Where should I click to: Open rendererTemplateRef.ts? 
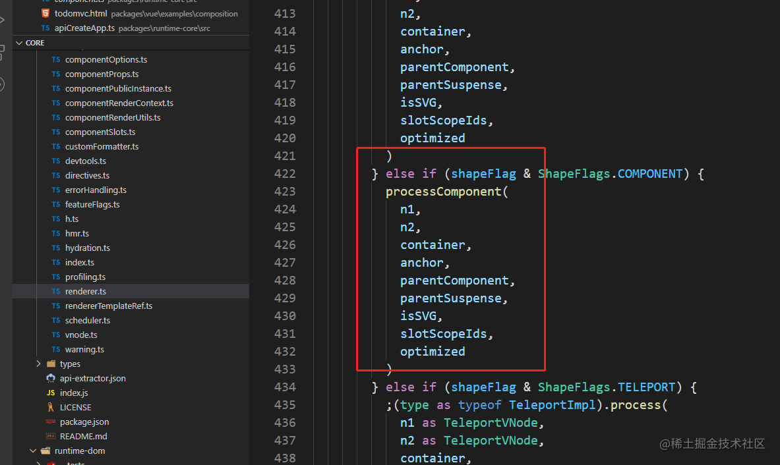coord(108,306)
